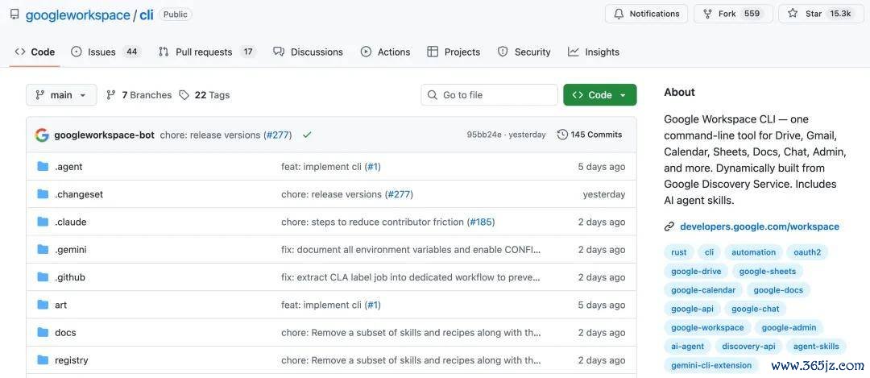Viewport: 870px width, 378px height.
Task: Open the Projects tab
Action: pyautogui.click(x=454, y=52)
